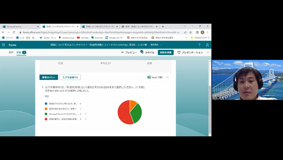283x160 pixels.
Task: Switch to the 質問 tab
Action: [11, 52]
